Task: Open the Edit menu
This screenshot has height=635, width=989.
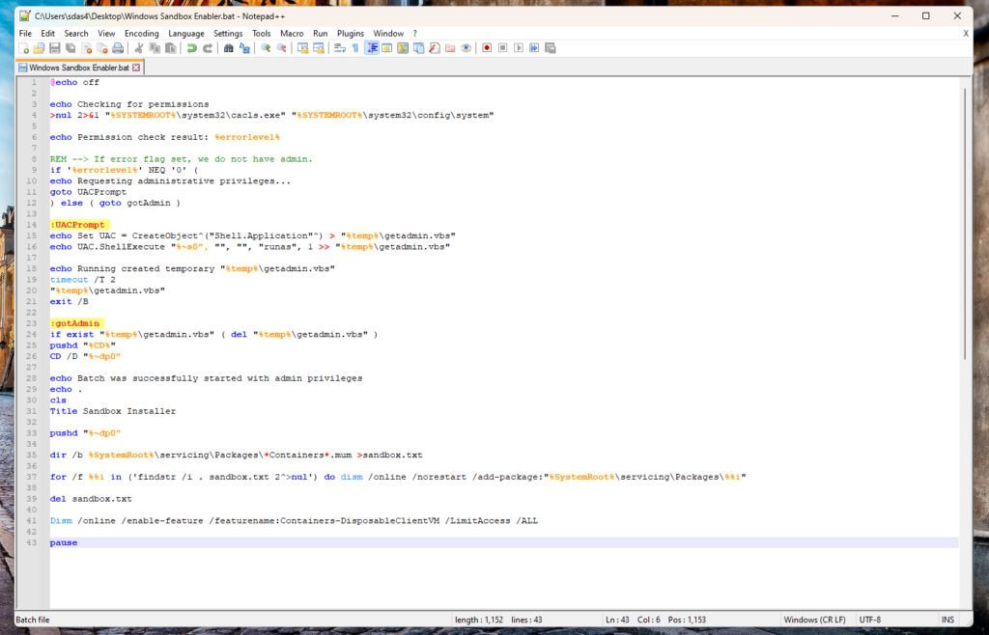Action: tap(48, 34)
